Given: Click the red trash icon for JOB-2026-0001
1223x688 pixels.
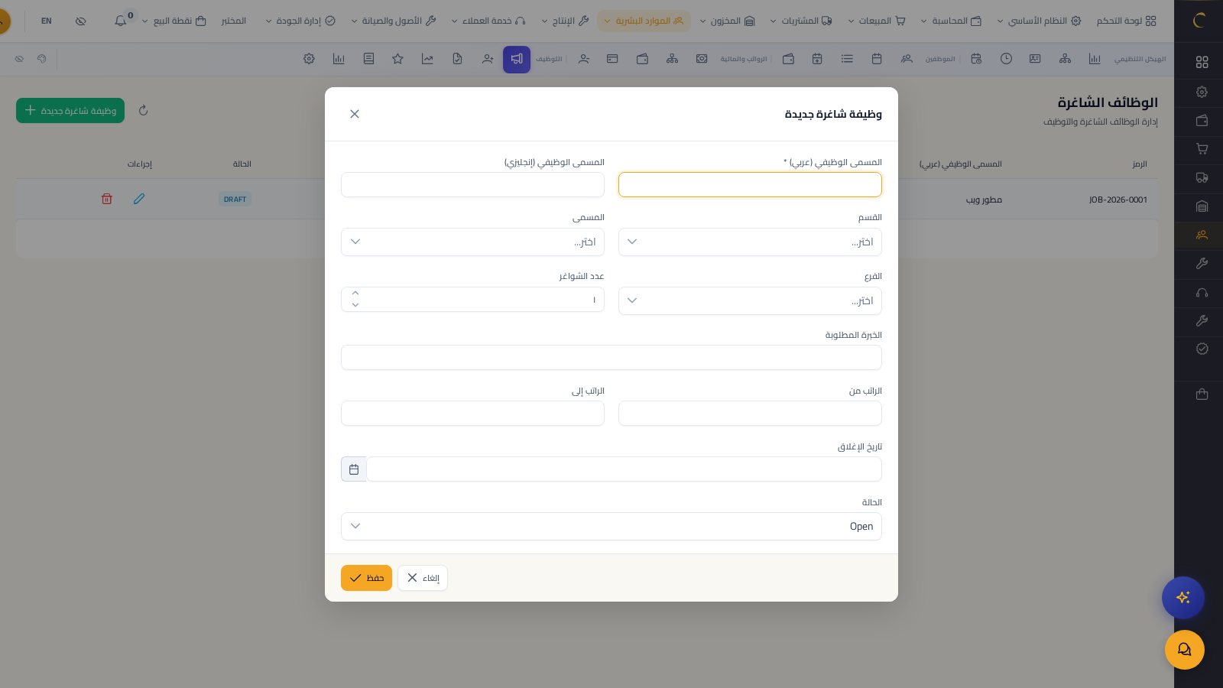Looking at the screenshot, I should 107,199.
